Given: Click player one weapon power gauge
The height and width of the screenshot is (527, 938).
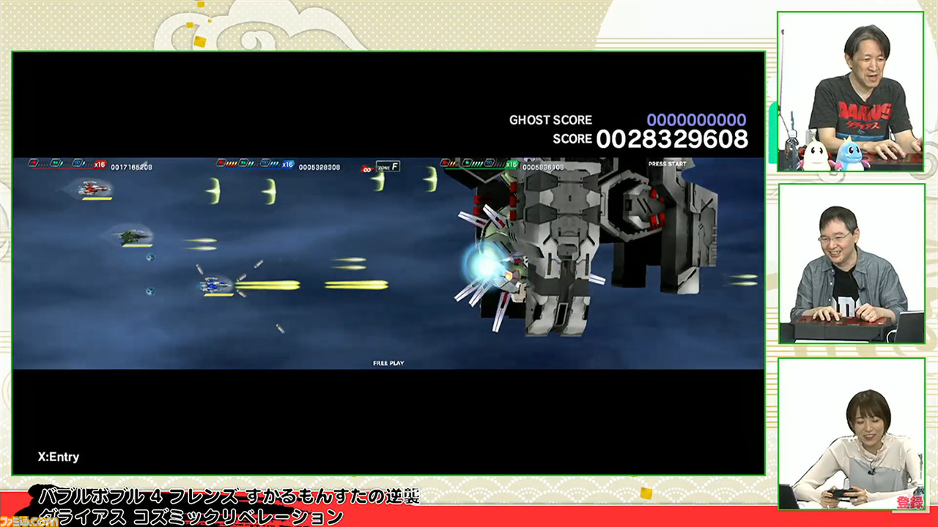Looking at the screenshot, I should point(61,164).
